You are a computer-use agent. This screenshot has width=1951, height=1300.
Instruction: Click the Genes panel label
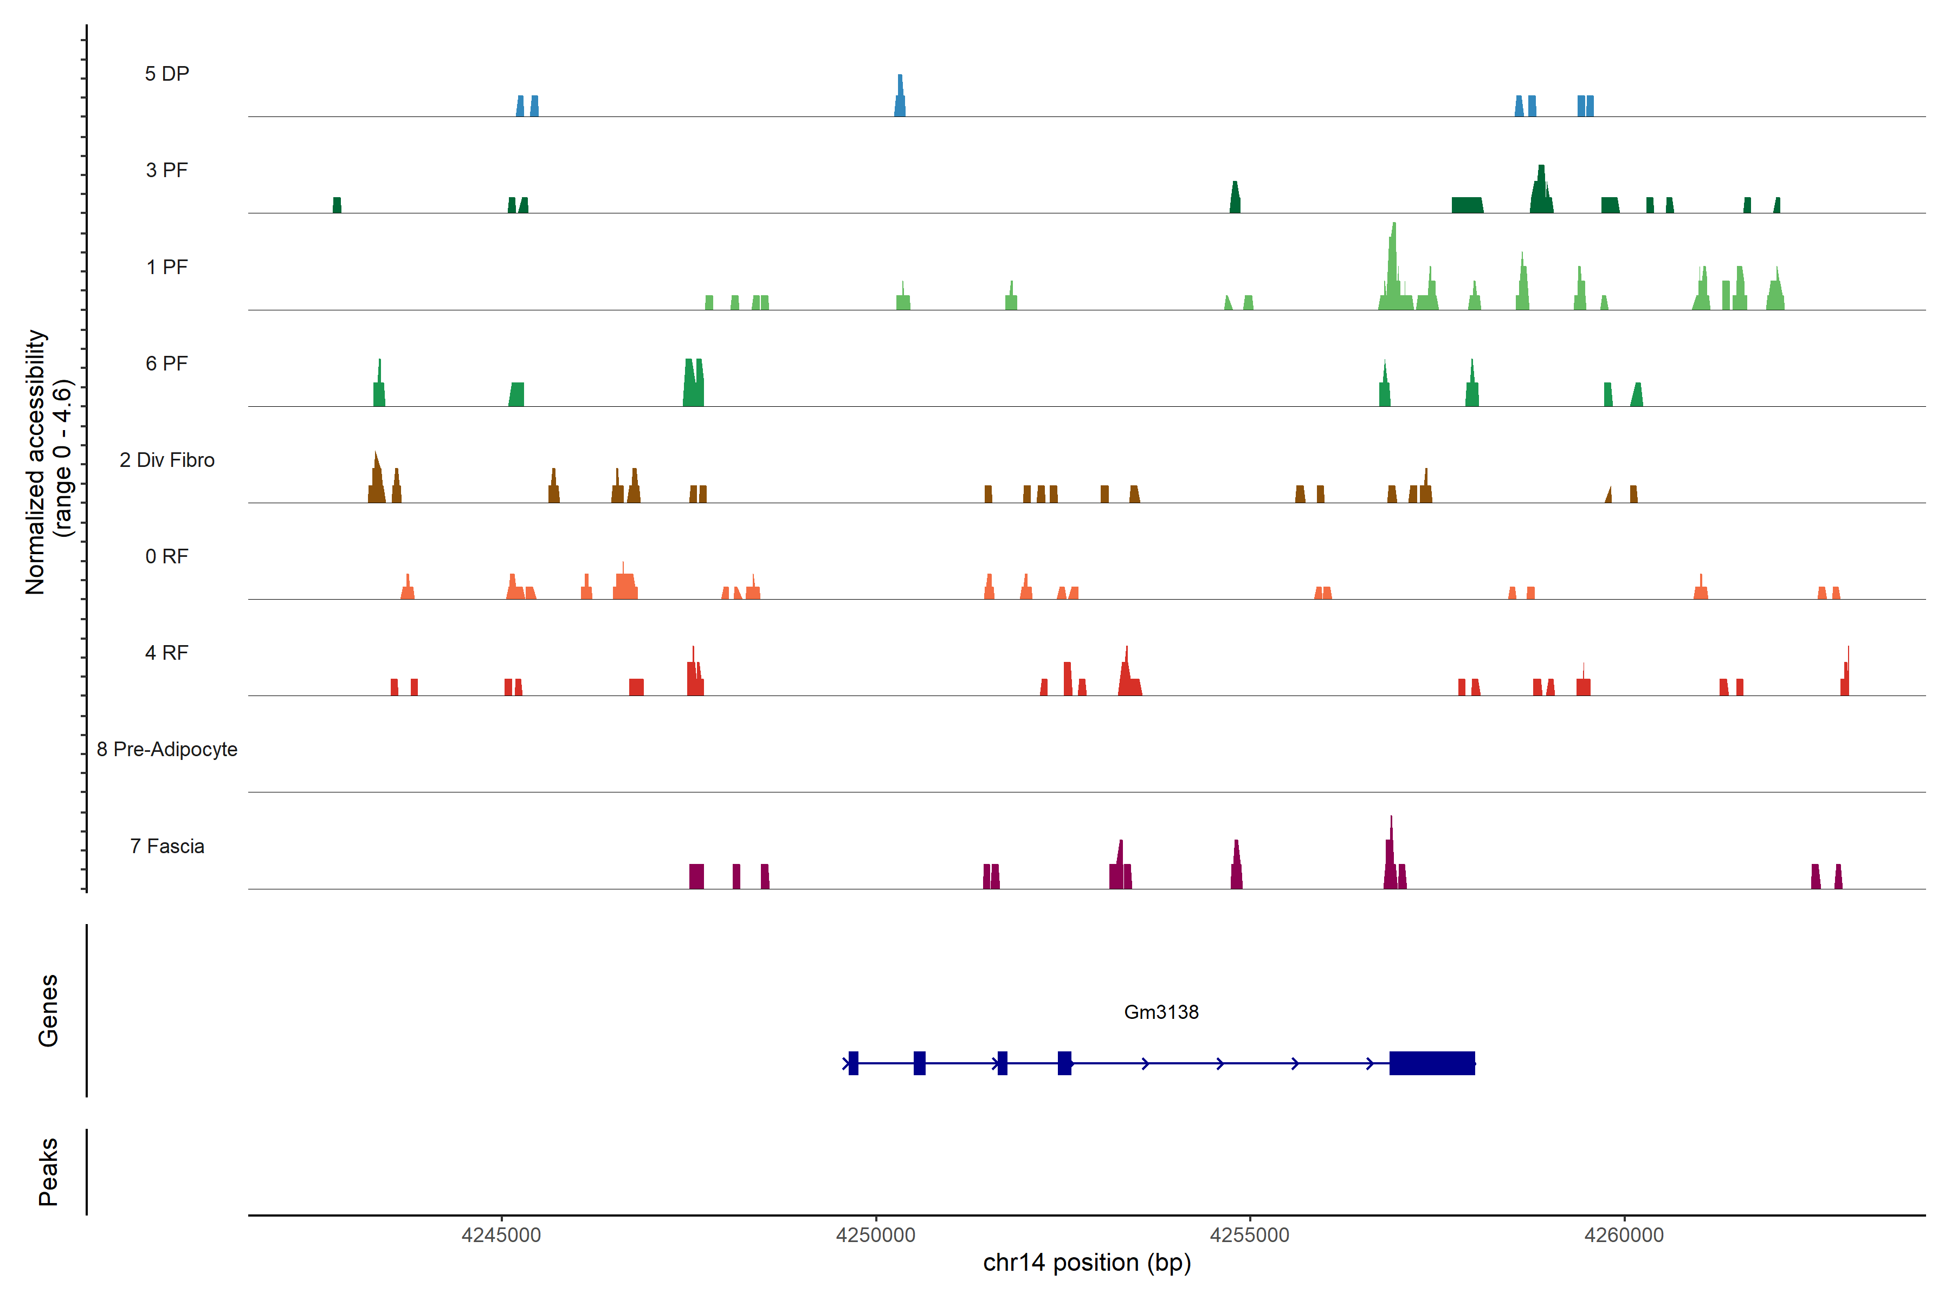48,1010
